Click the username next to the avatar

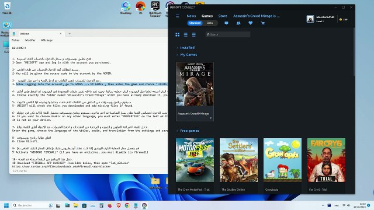tap(325, 17)
